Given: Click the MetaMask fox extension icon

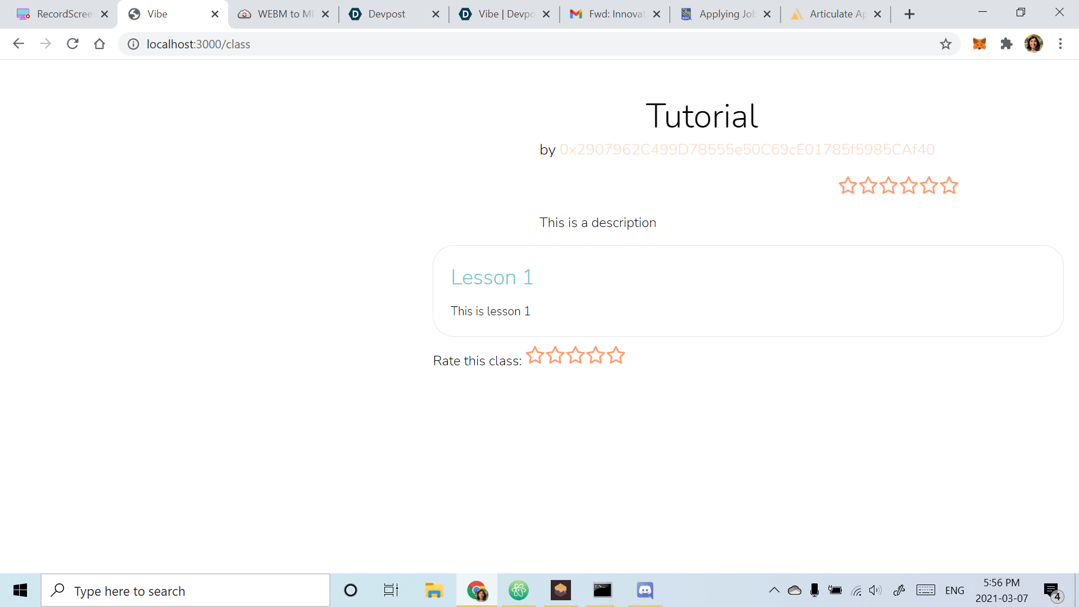Looking at the screenshot, I should [x=980, y=44].
